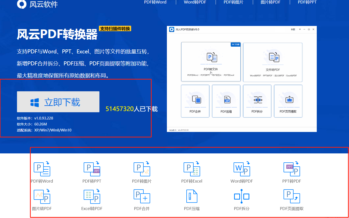This screenshot has height=218, width=349.
Task: Click the 软件大小 60.26M line
Action: coord(32,124)
